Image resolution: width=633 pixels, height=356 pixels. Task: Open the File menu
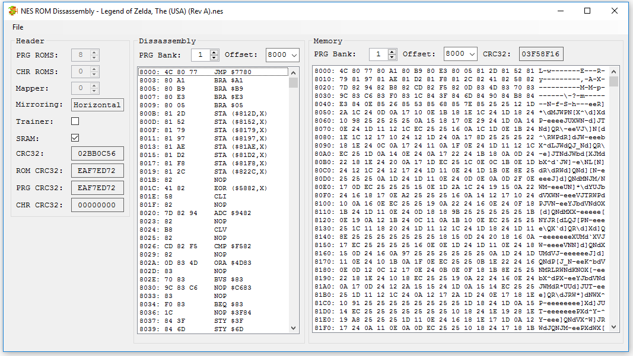pyautogui.click(x=18, y=27)
